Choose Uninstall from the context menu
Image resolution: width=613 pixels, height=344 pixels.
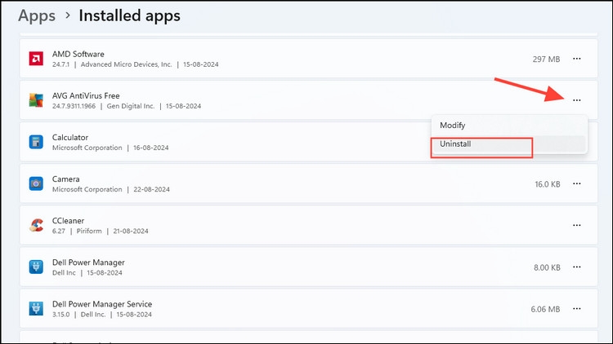(509, 144)
